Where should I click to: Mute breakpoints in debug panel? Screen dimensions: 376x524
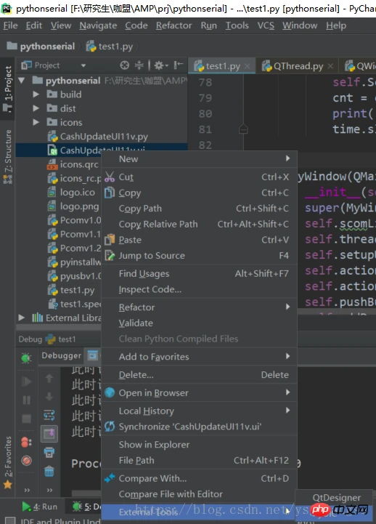coord(26,461)
